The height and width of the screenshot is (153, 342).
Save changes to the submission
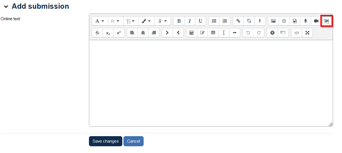point(105,141)
